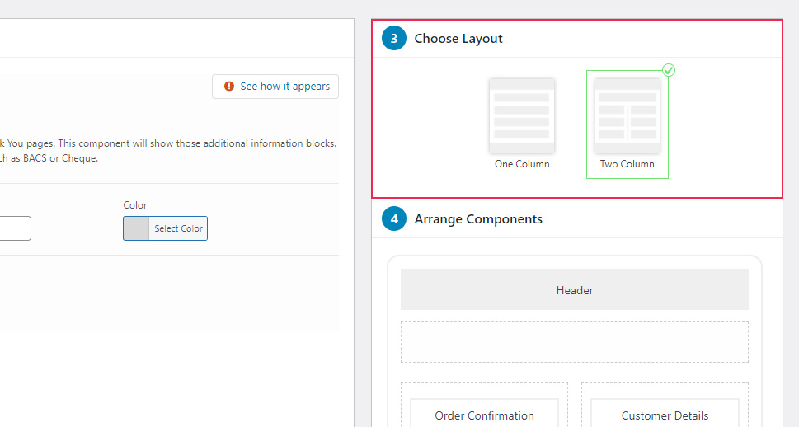Click the warning icon beside See how it appears

[229, 87]
